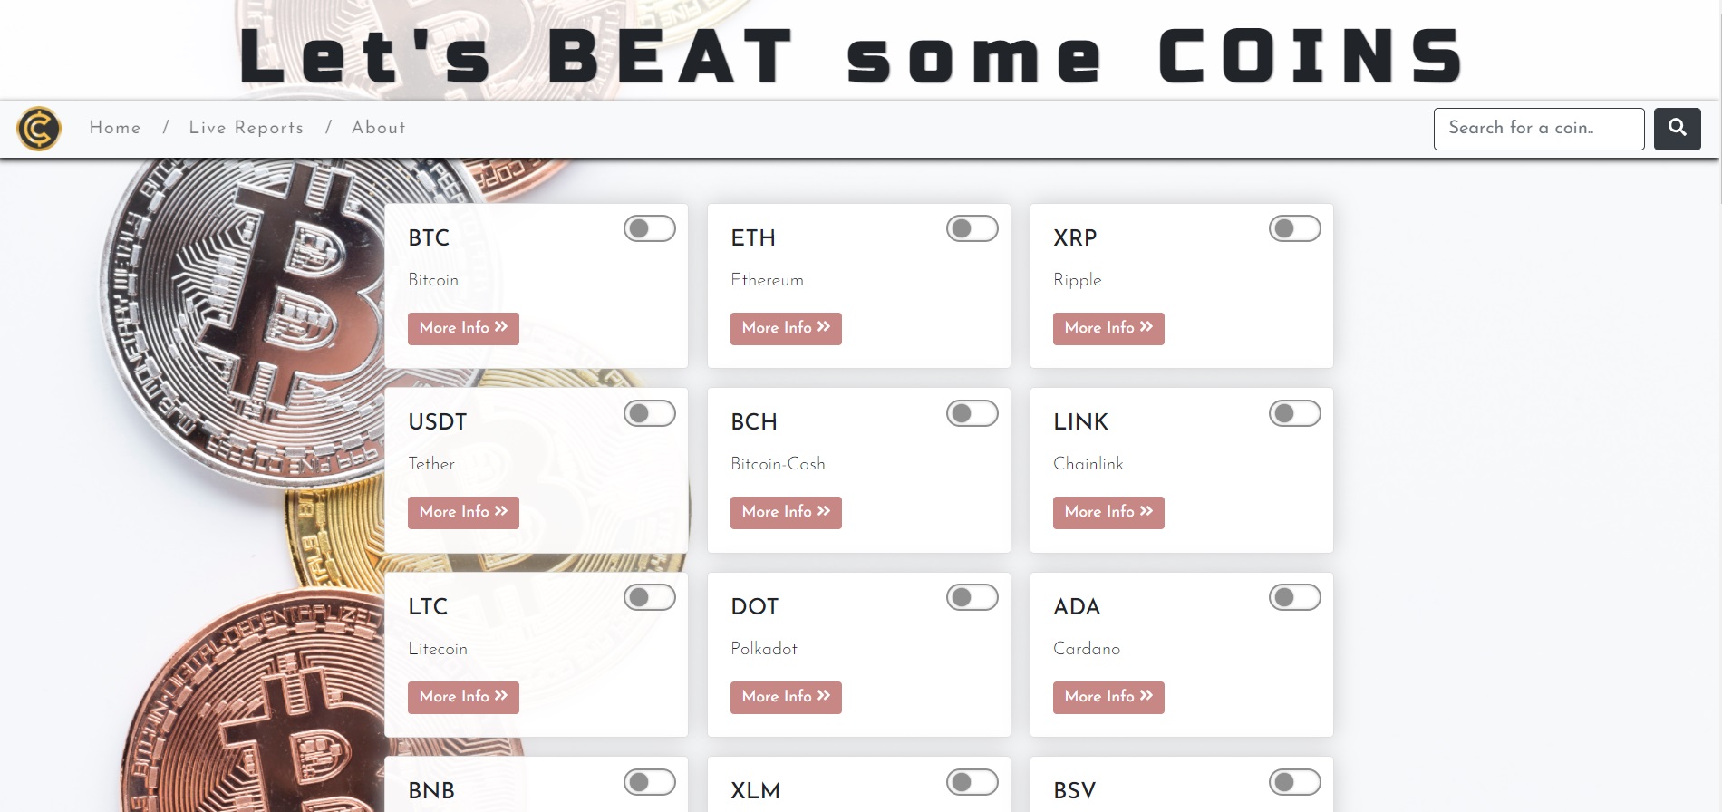
Task: Click the coin logo icon in navbar
Action: pos(39,129)
